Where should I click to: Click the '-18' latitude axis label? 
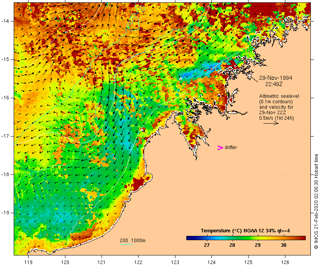(x=5, y=174)
